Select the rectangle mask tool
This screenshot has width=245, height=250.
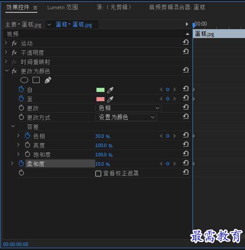(36, 80)
